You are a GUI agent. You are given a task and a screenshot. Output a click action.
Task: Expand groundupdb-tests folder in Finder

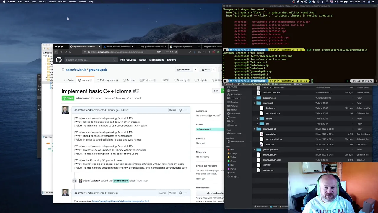pos(255,150)
